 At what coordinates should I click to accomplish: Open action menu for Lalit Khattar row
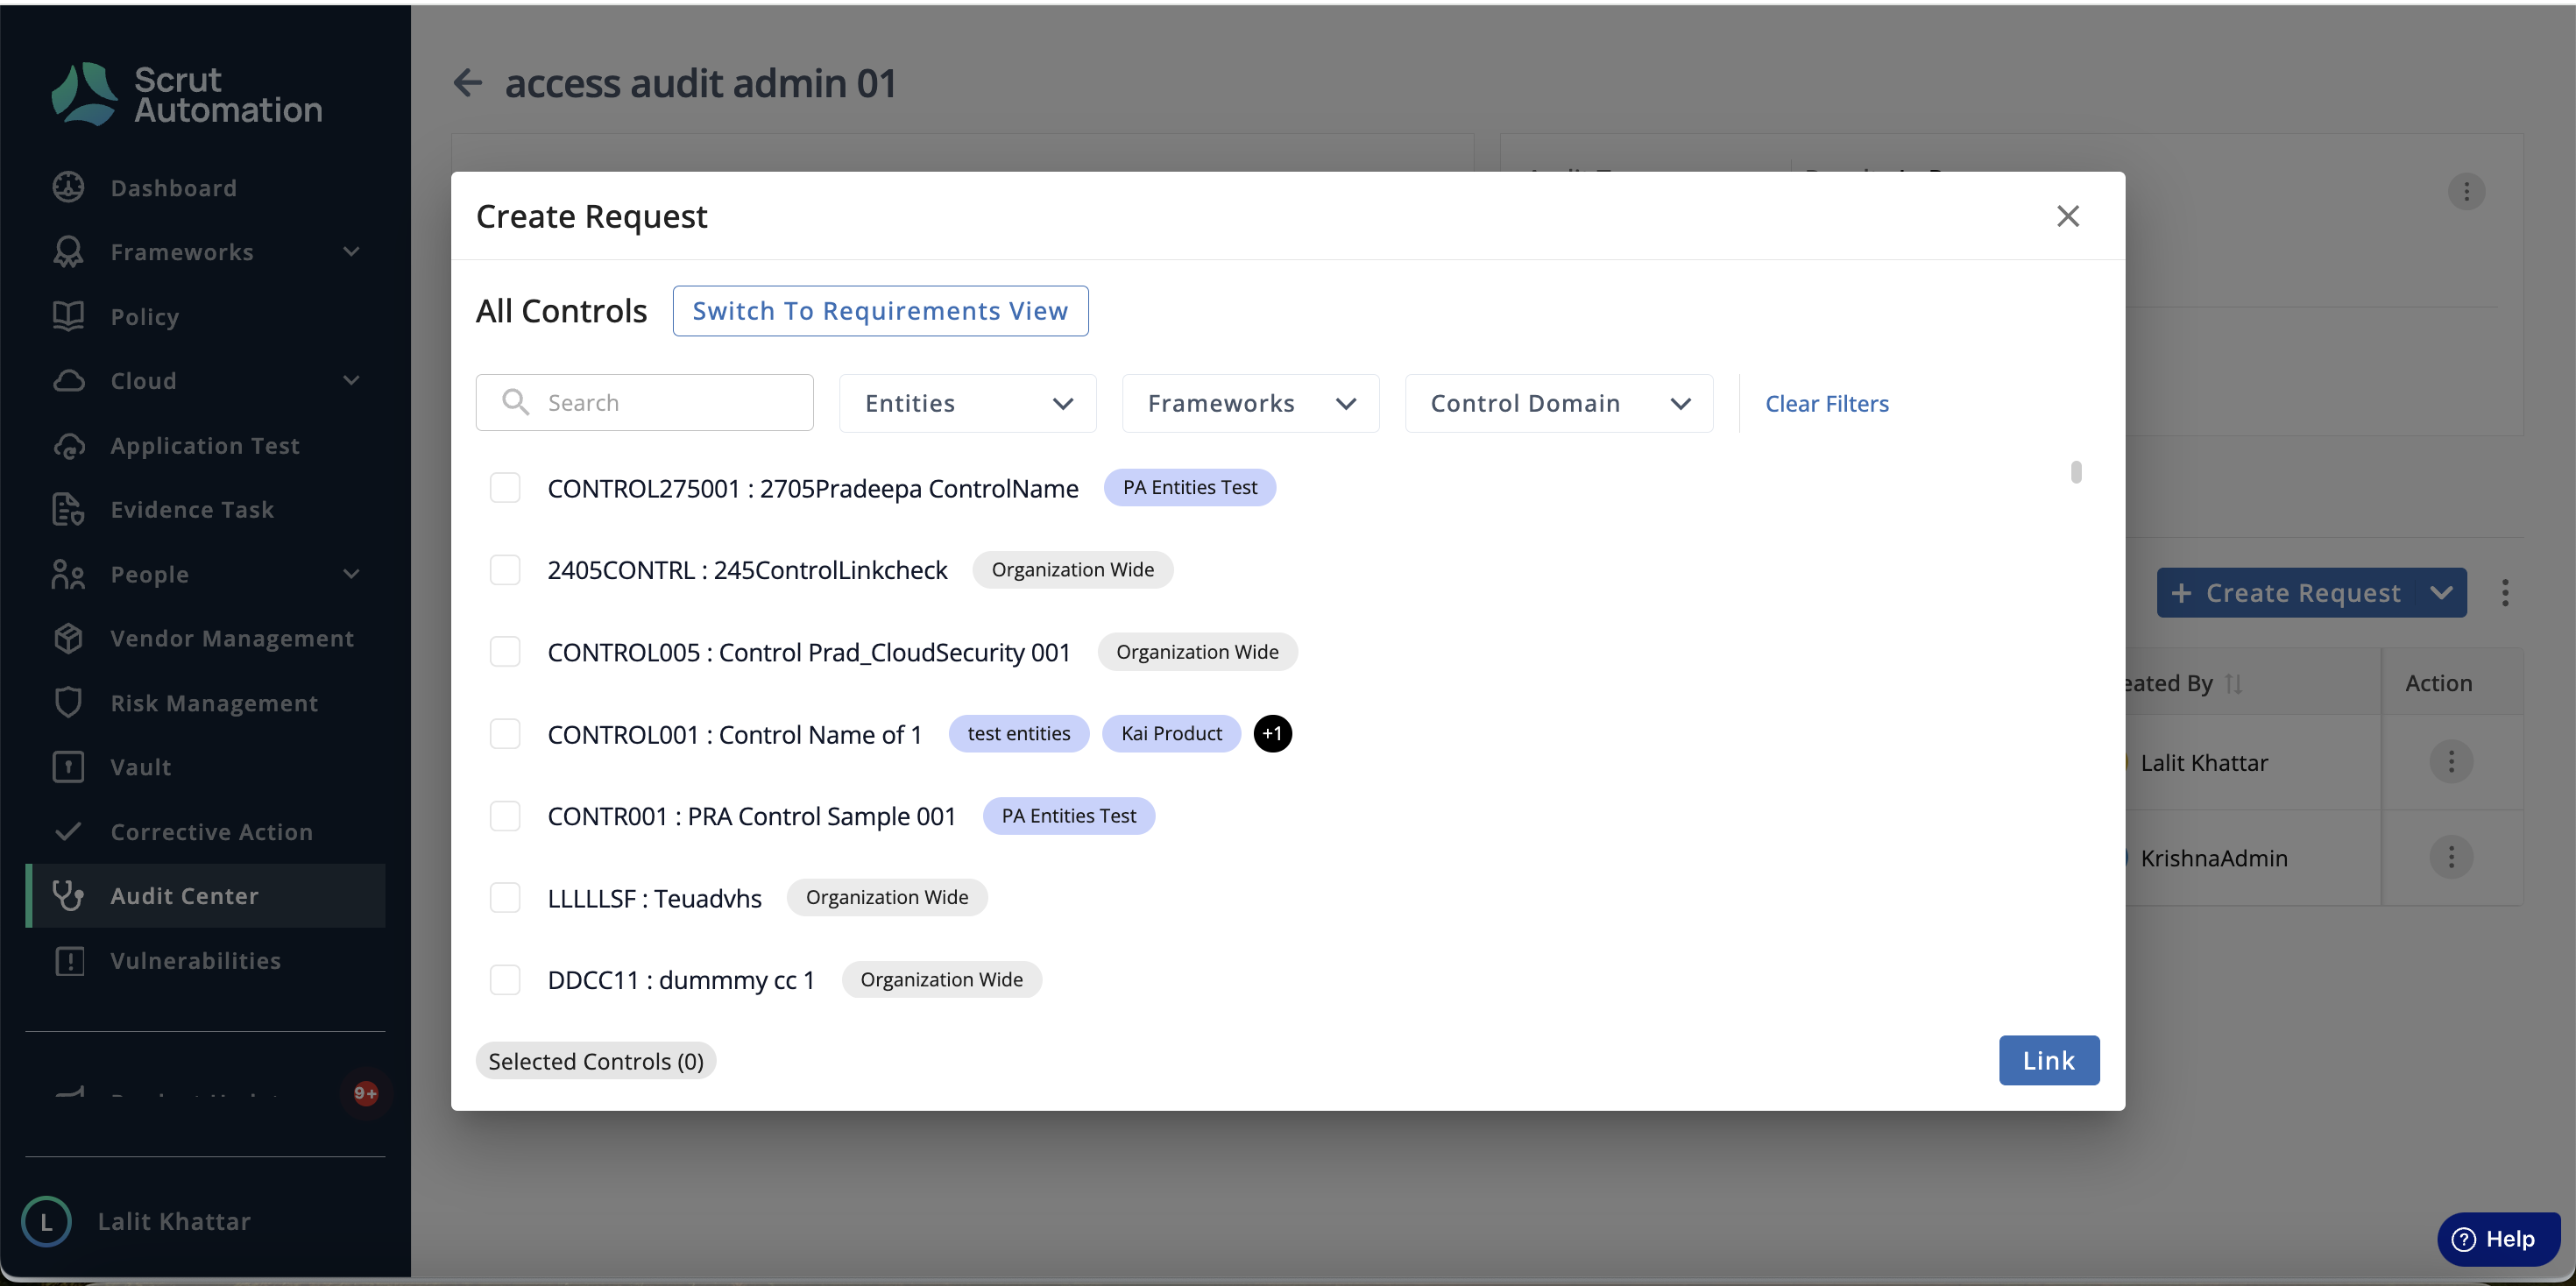[2451, 762]
